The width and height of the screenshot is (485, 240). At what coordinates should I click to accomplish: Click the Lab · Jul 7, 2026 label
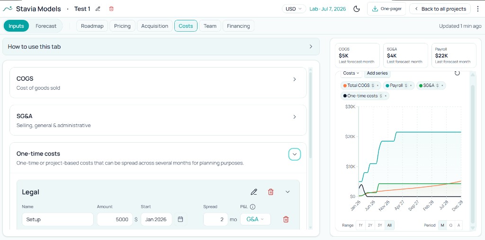click(328, 9)
